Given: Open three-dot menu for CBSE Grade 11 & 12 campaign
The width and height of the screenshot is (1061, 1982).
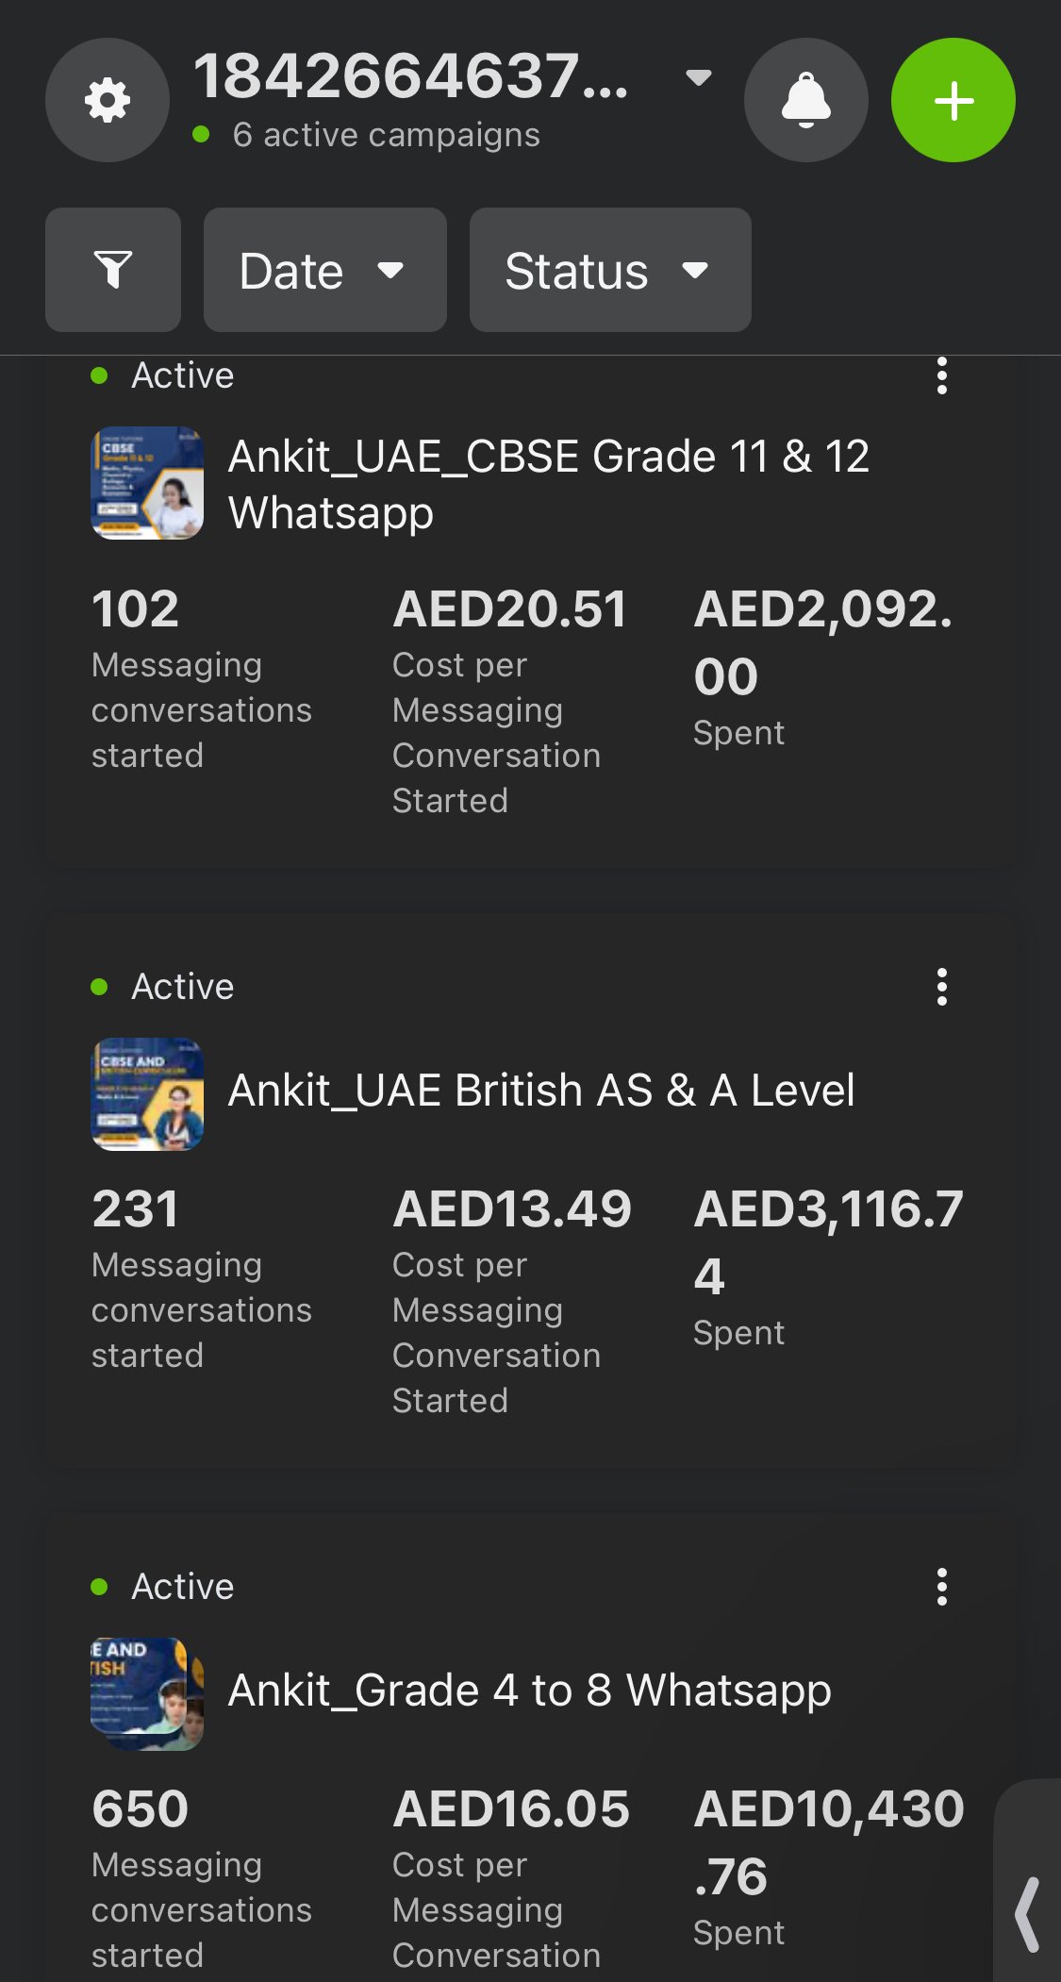Looking at the screenshot, I should tap(941, 376).
